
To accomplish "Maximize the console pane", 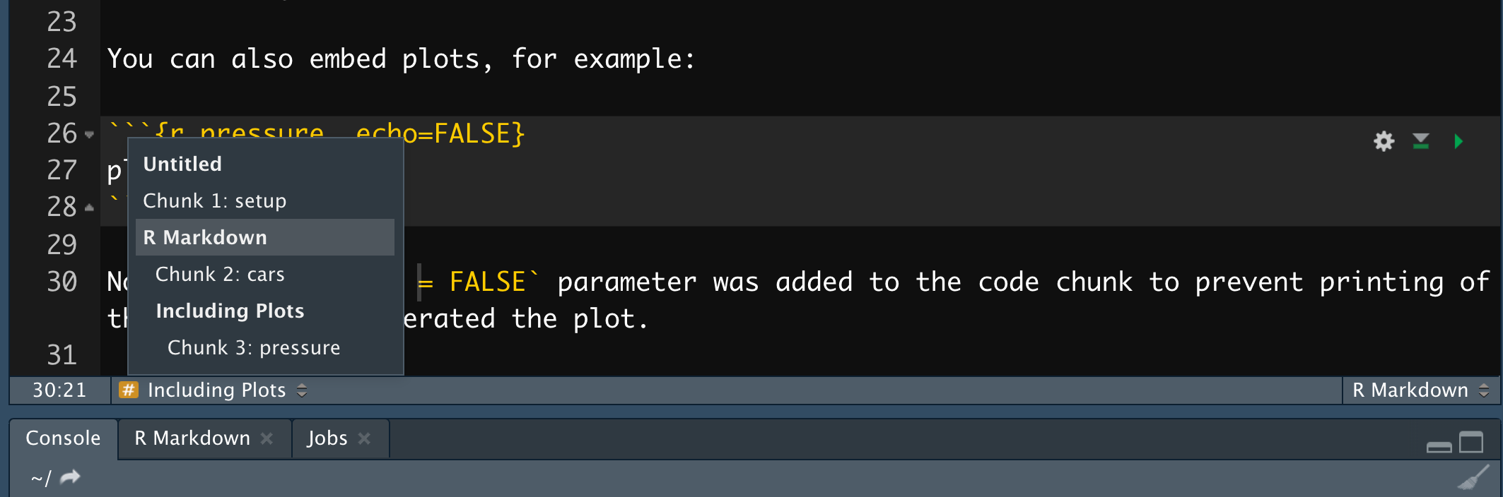I will tap(1471, 443).
